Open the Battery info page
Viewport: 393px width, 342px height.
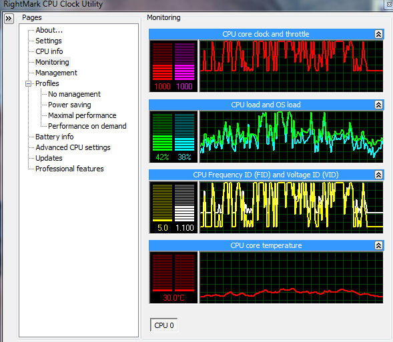tap(55, 137)
